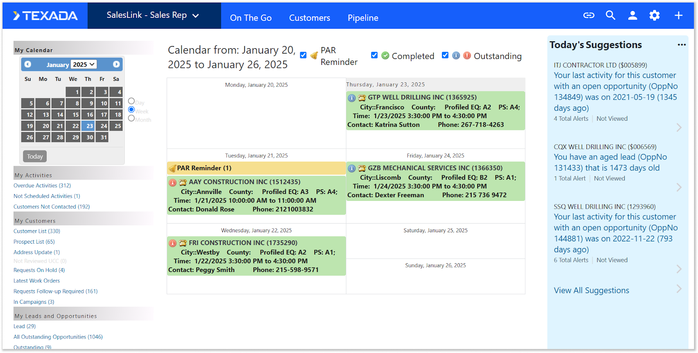This screenshot has height=353, width=698.
Task: Open Overdue Activities (312) link
Action: [x=42, y=186]
